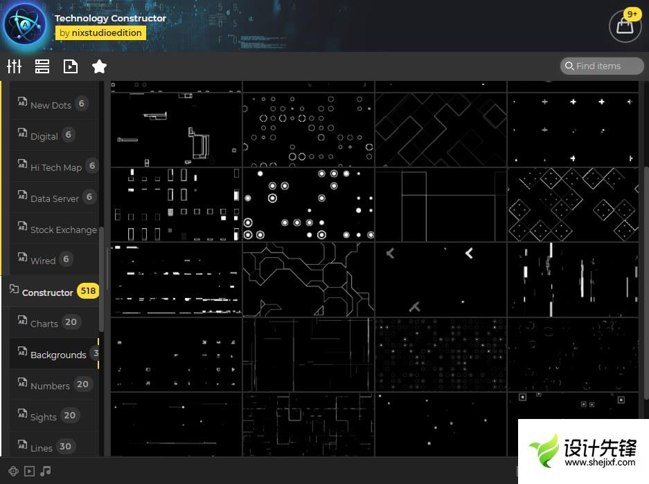649x484 pixels.
Task: Click the Technology Constructor atom logo
Action: point(25,25)
